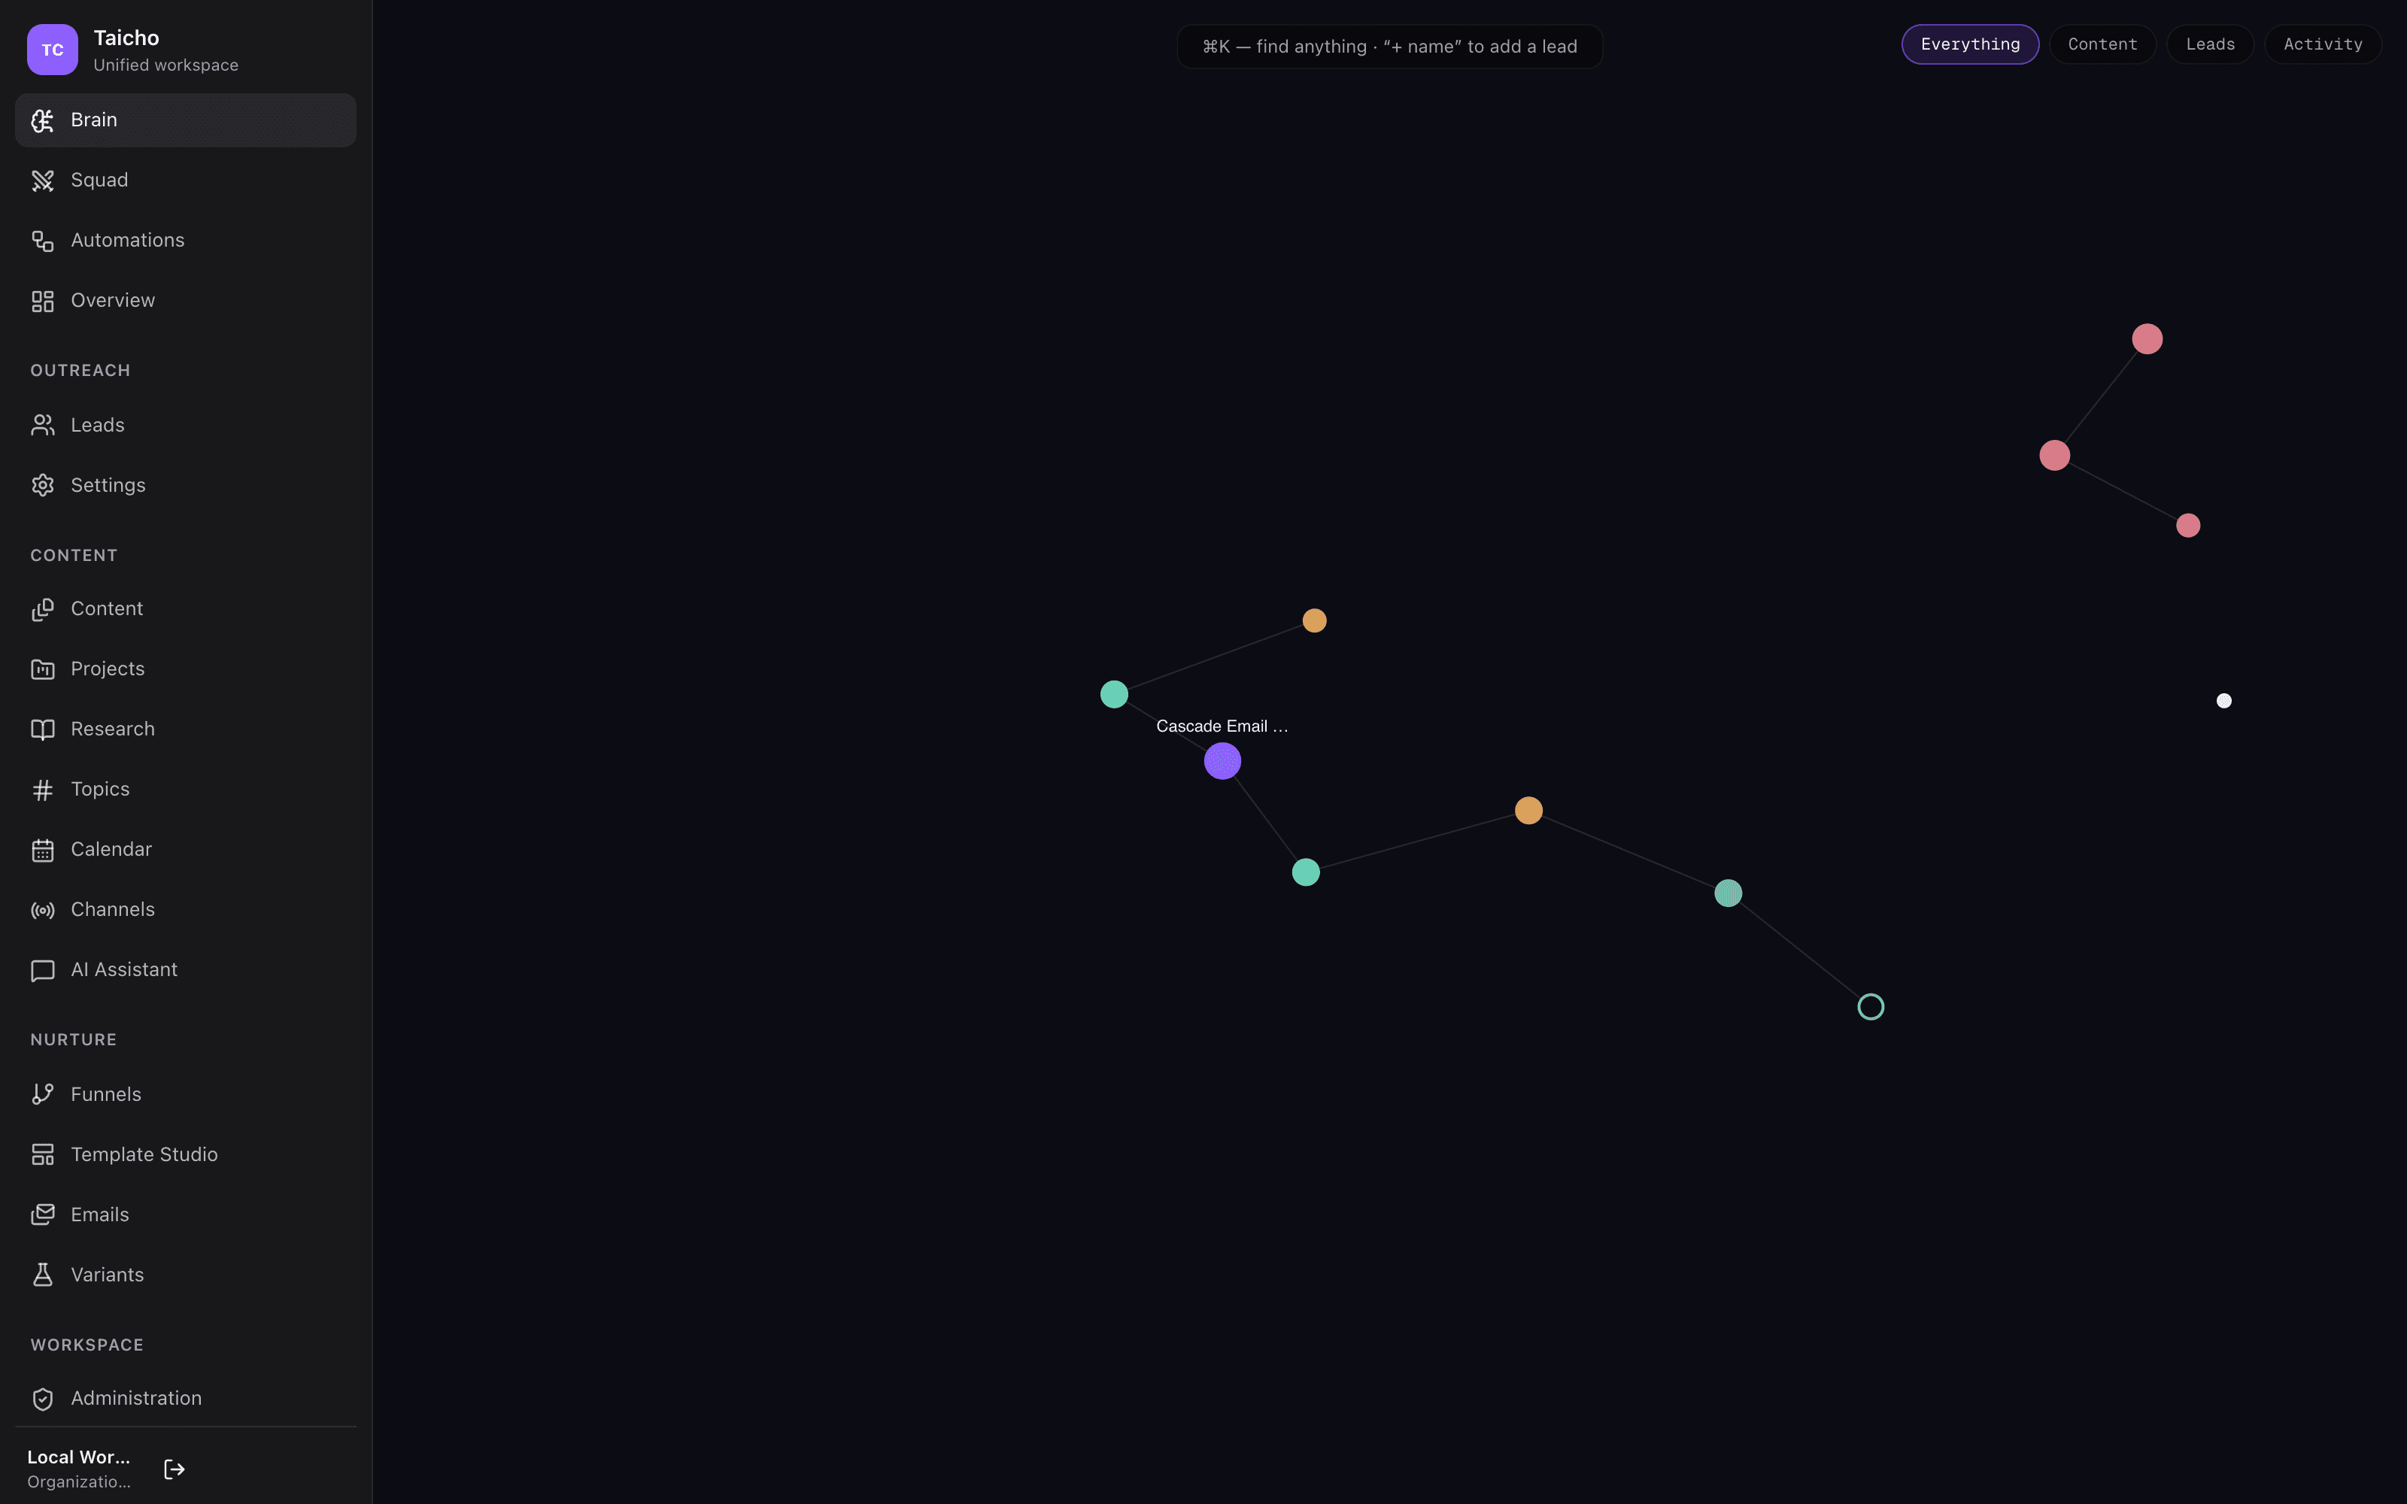Open the Squad page
Screen dimensions: 2407x1504
pyautogui.click(x=186, y=180)
